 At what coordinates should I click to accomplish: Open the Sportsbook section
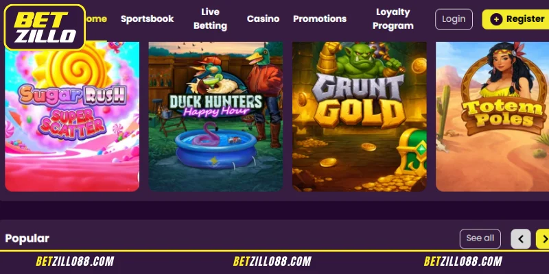147,19
